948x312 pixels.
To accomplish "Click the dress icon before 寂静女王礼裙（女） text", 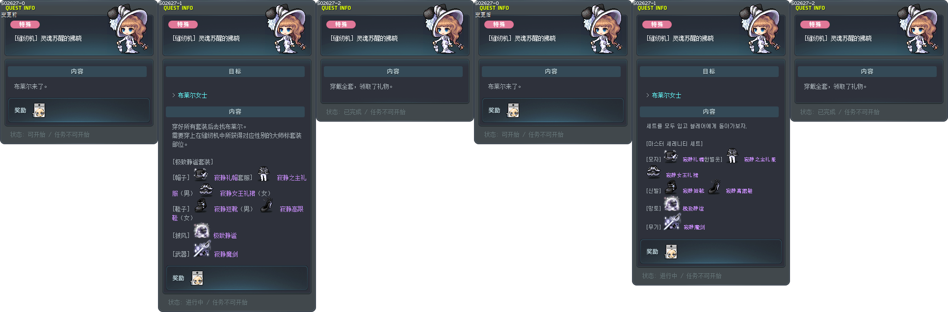I will pyautogui.click(x=206, y=189).
